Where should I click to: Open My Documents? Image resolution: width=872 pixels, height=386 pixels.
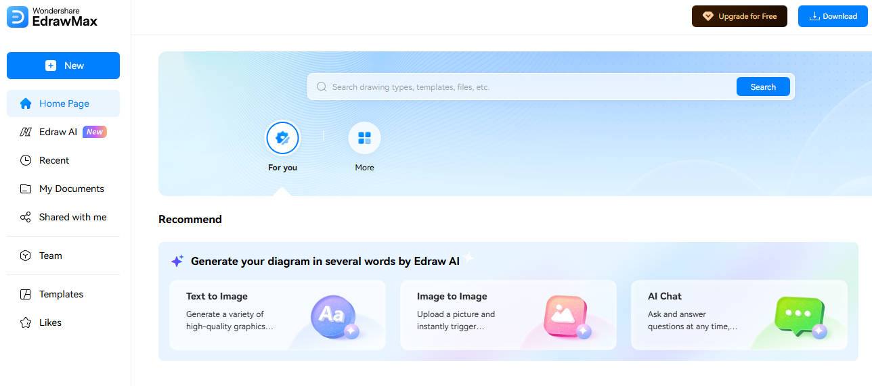point(63,189)
